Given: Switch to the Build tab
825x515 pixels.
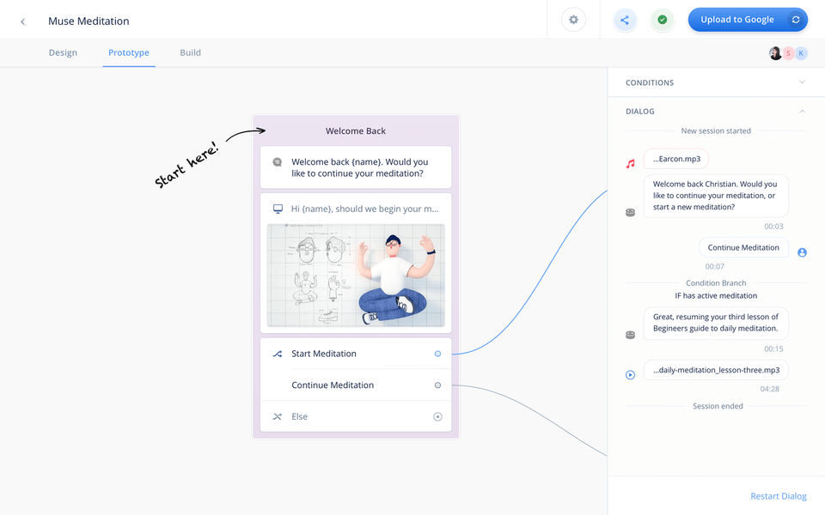Looking at the screenshot, I should pyautogui.click(x=191, y=52).
